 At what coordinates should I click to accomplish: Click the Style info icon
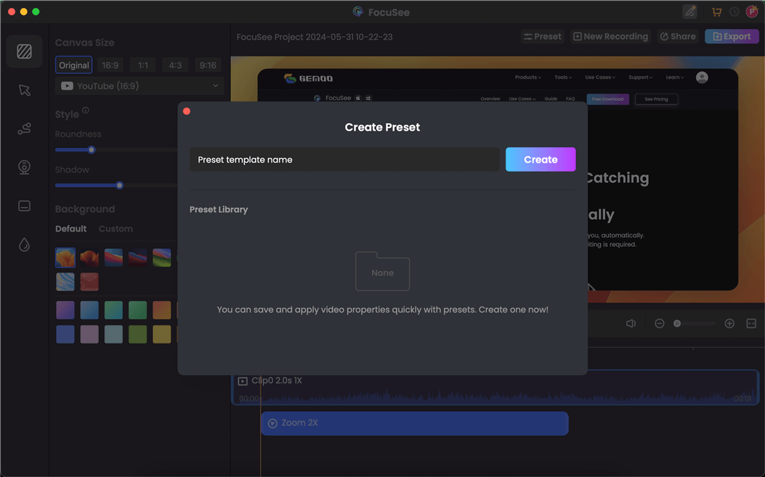[86, 111]
